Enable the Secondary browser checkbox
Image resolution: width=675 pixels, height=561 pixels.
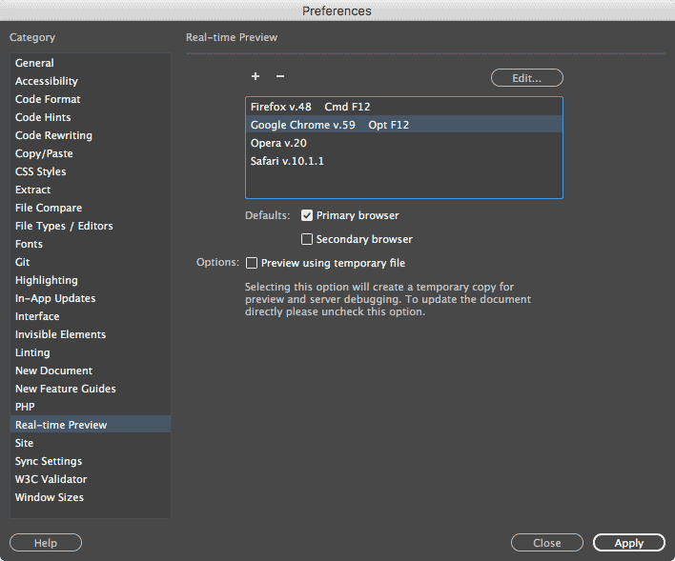click(308, 240)
